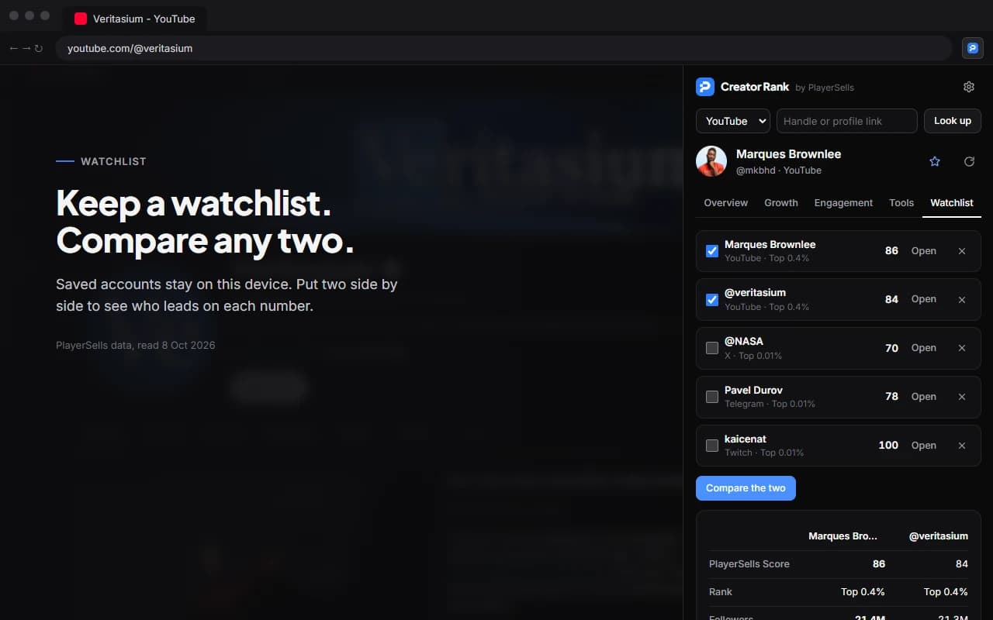This screenshot has width=993, height=620.
Task: Switch to the Engagement tab
Action: coord(843,202)
